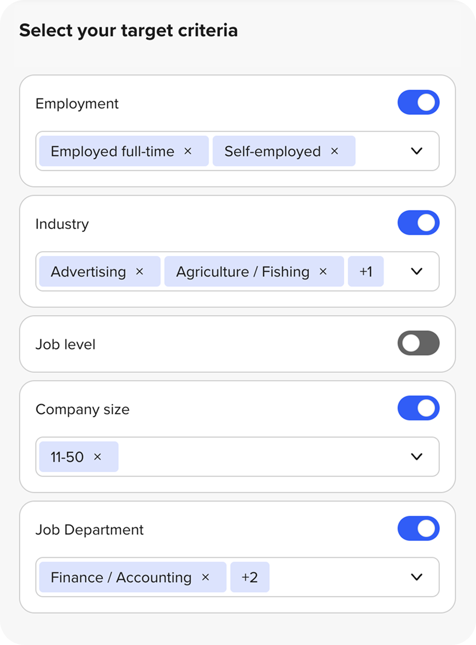Expand the Company size dropdown chevron
This screenshot has height=645, width=476.
[x=417, y=457]
